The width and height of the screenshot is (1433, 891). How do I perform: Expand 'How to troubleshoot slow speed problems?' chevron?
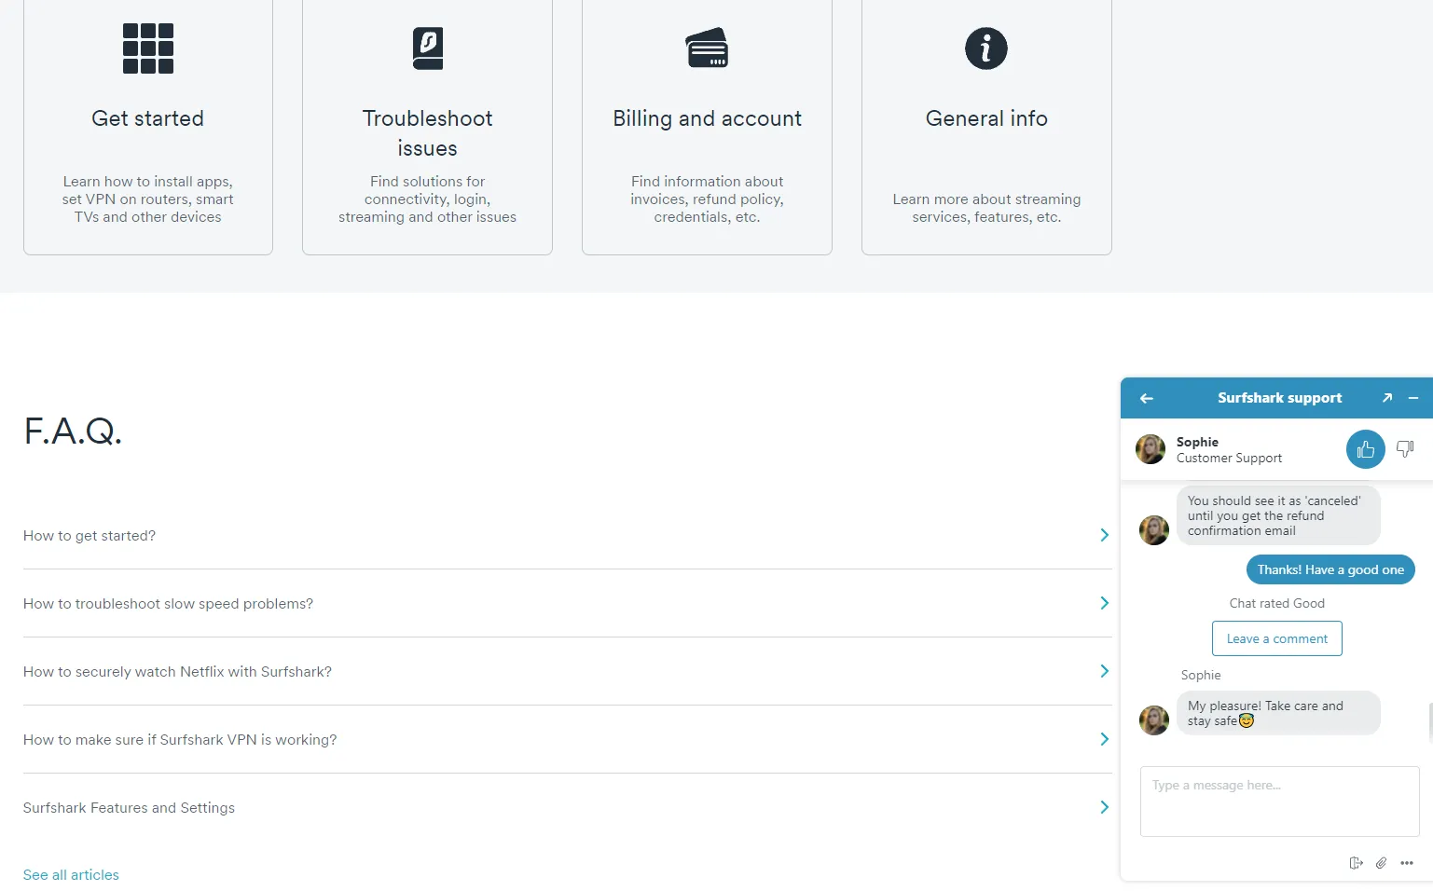[x=1104, y=603]
